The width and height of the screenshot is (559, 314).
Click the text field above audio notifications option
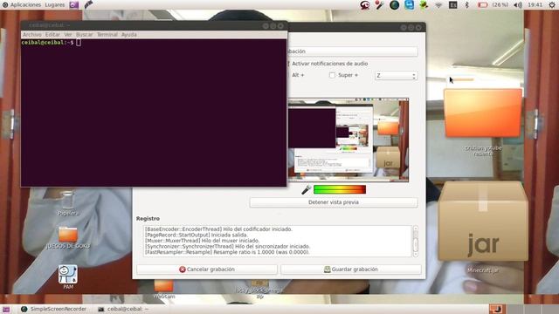[352, 51]
